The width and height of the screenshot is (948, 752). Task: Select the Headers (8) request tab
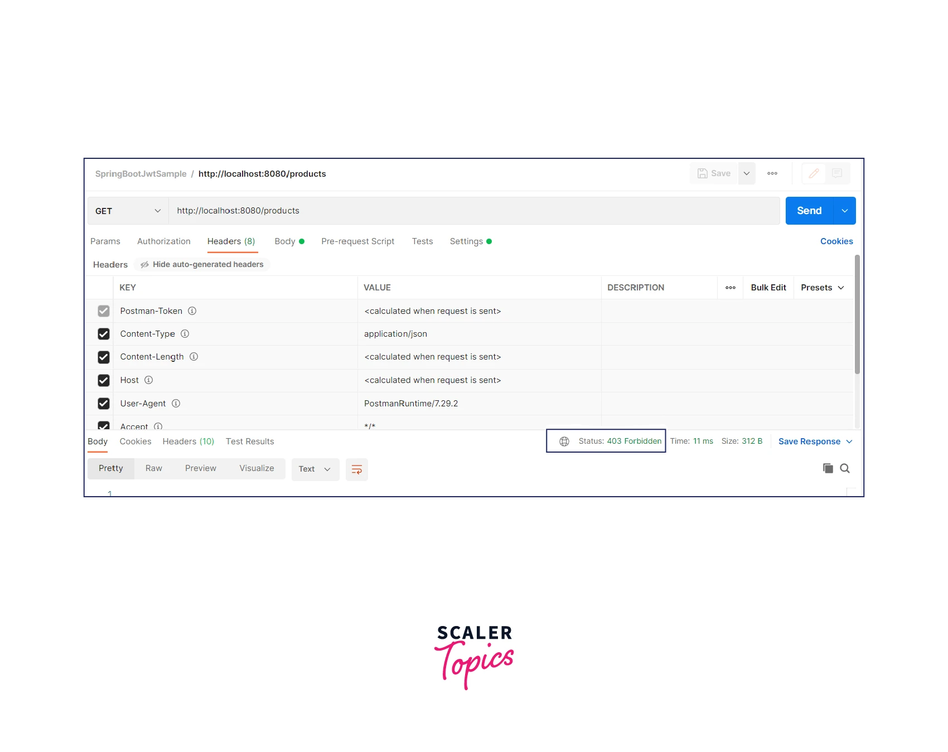point(231,241)
